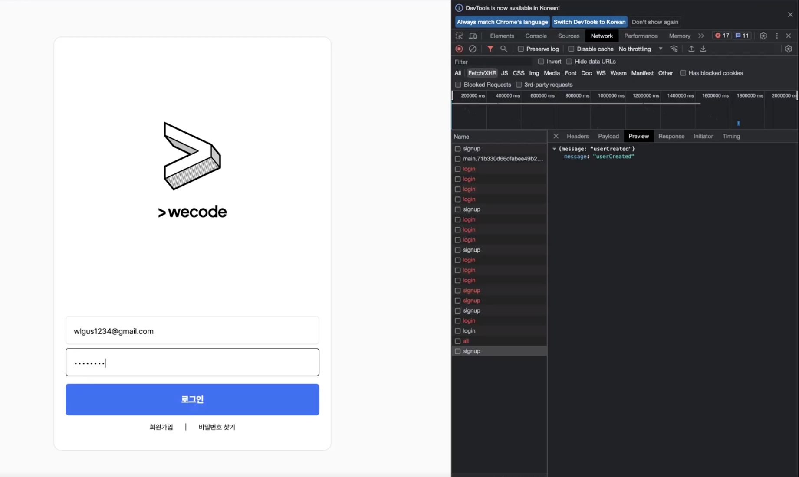Click the blue request bar in timeline overview
Viewport: 799px width, 477px height.
(x=738, y=124)
